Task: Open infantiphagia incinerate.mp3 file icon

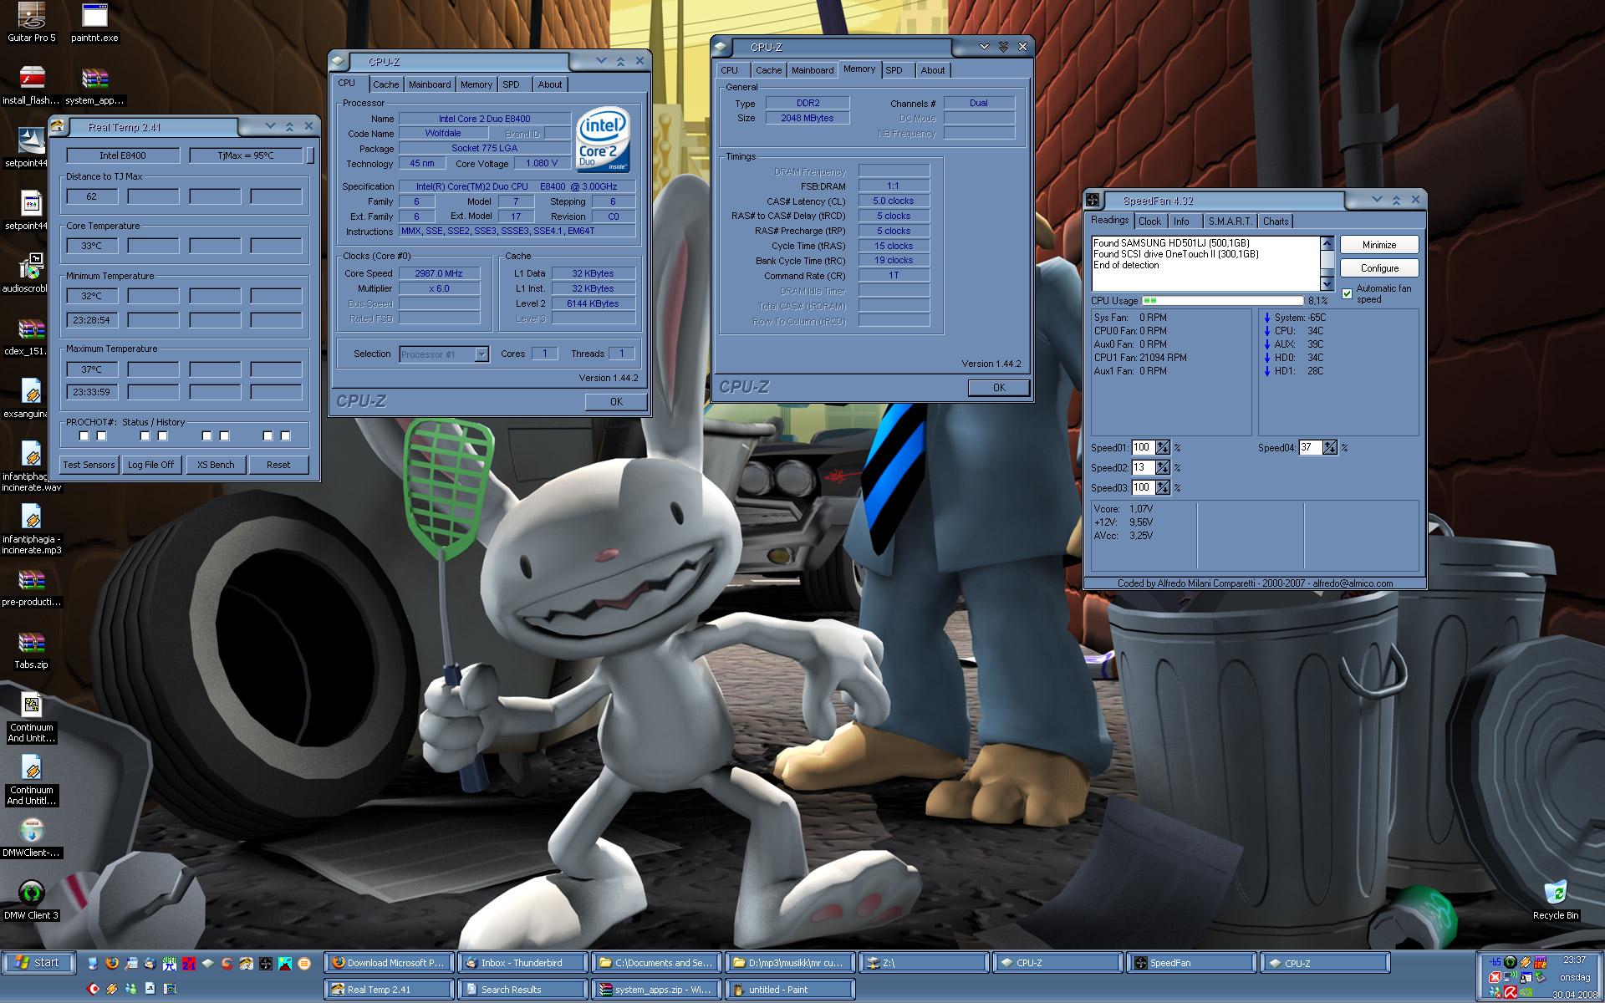Action: 31,529
